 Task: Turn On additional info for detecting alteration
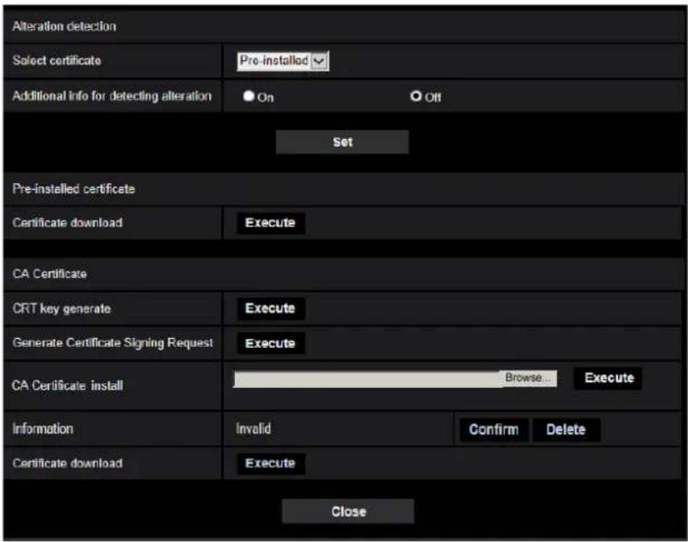click(249, 96)
